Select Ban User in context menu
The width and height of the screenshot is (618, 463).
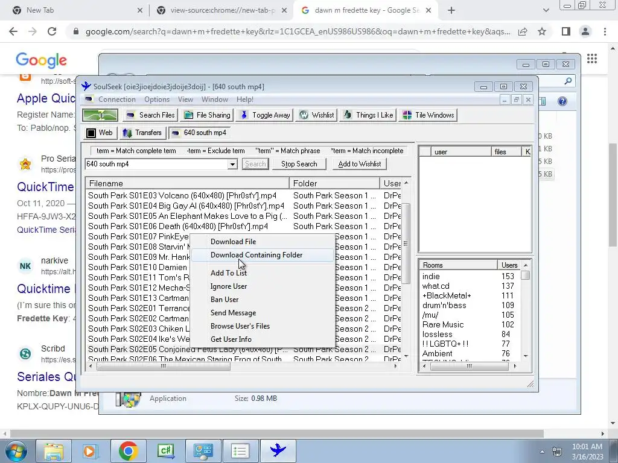pyautogui.click(x=262, y=300)
